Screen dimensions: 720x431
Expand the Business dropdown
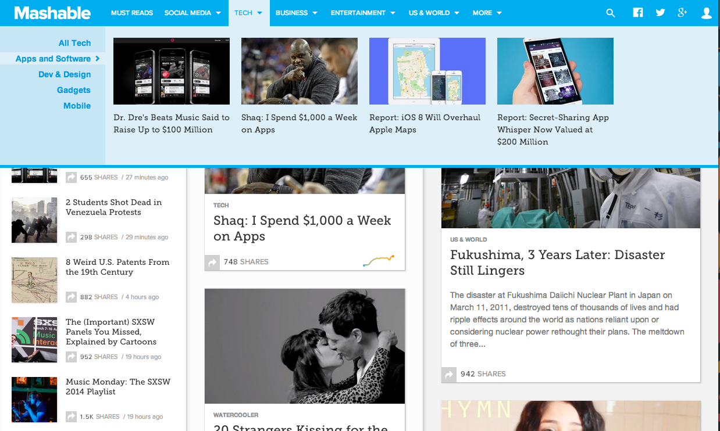click(x=297, y=13)
